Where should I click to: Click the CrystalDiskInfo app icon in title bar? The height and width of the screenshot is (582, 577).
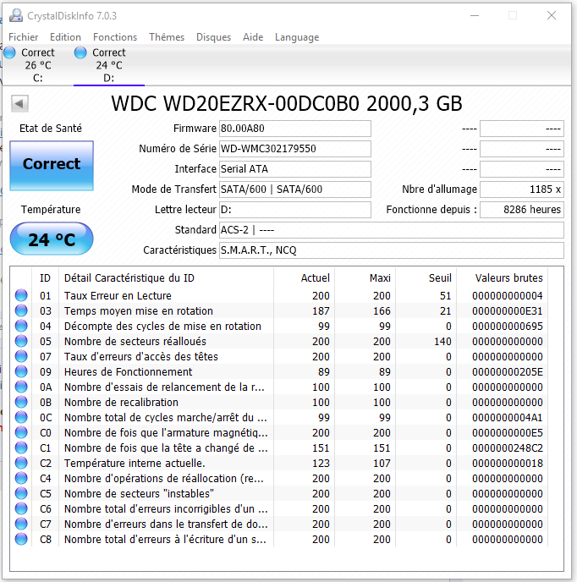16,15
